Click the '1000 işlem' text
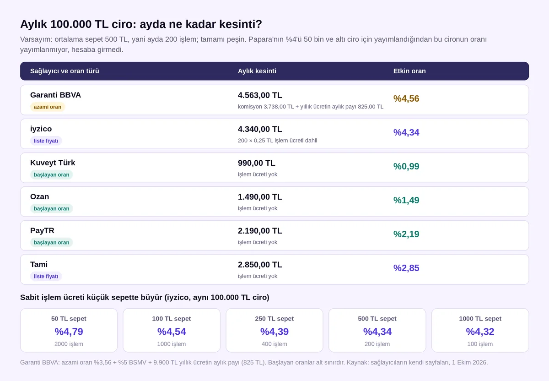The width and height of the screenshot is (549, 381). [x=172, y=344]
